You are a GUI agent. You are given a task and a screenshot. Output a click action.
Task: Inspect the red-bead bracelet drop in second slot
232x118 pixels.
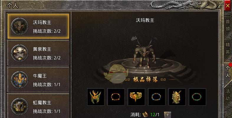[x=116, y=97]
